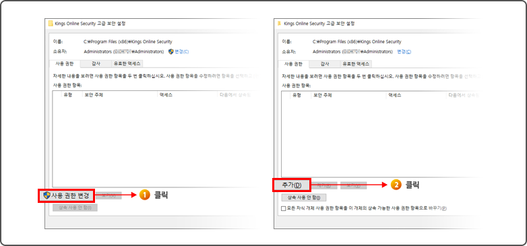
Task: Click 사용 권한 항목: label in left dialog
Action: pyautogui.click(x=67, y=86)
